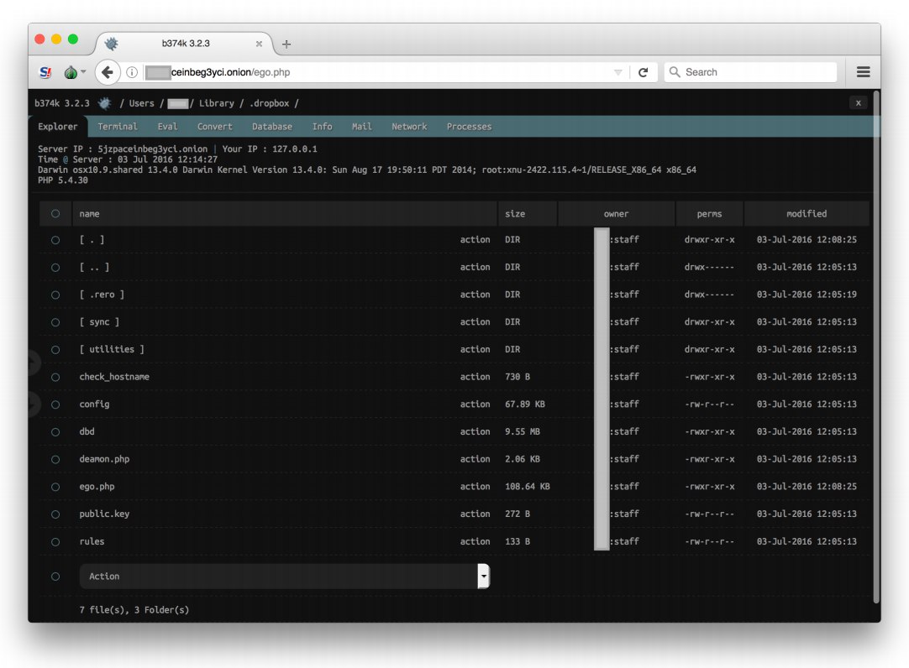Open a new browser tab with the plus

click(286, 44)
